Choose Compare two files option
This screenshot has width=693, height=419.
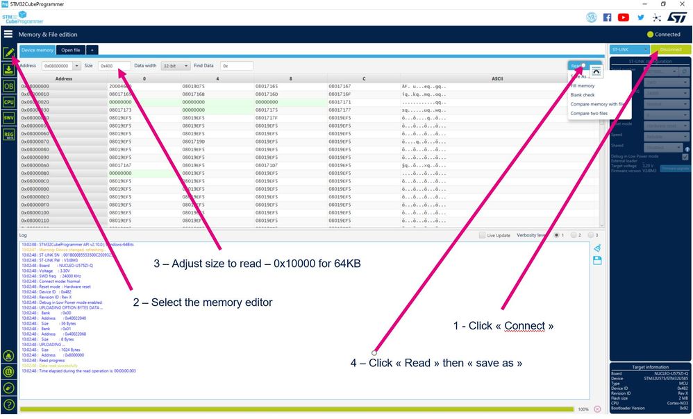coord(589,114)
